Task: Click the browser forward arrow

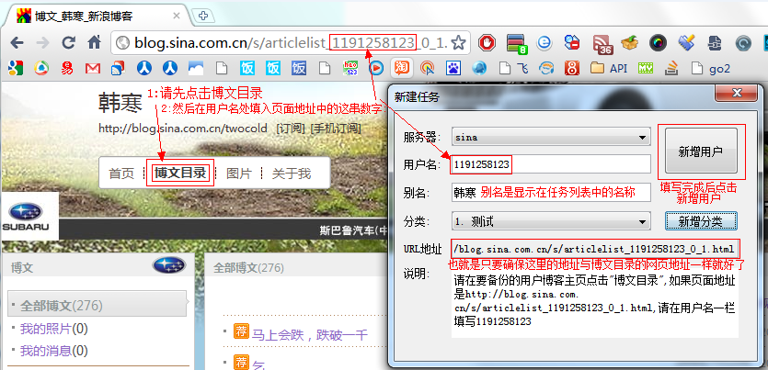Action: [x=42, y=43]
